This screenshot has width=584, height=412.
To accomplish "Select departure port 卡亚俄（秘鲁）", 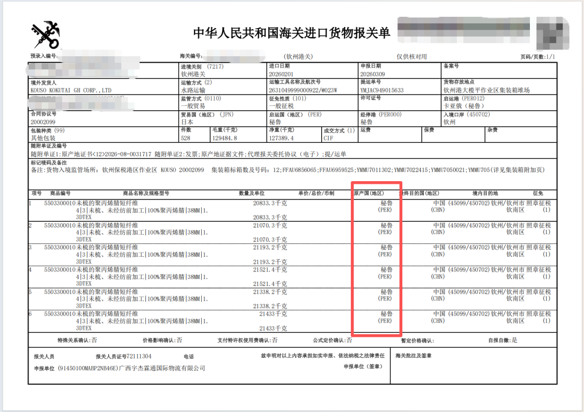I will click(464, 106).
